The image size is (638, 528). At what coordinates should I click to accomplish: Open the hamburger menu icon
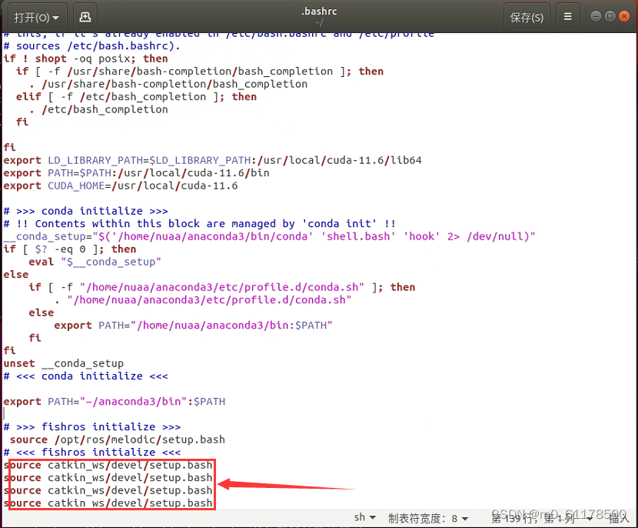[566, 15]
